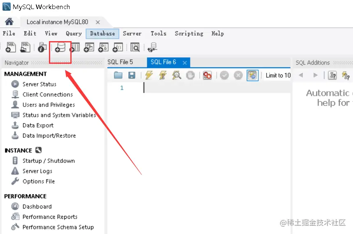Toggle auto-commit mode

[x=252, y=75]
